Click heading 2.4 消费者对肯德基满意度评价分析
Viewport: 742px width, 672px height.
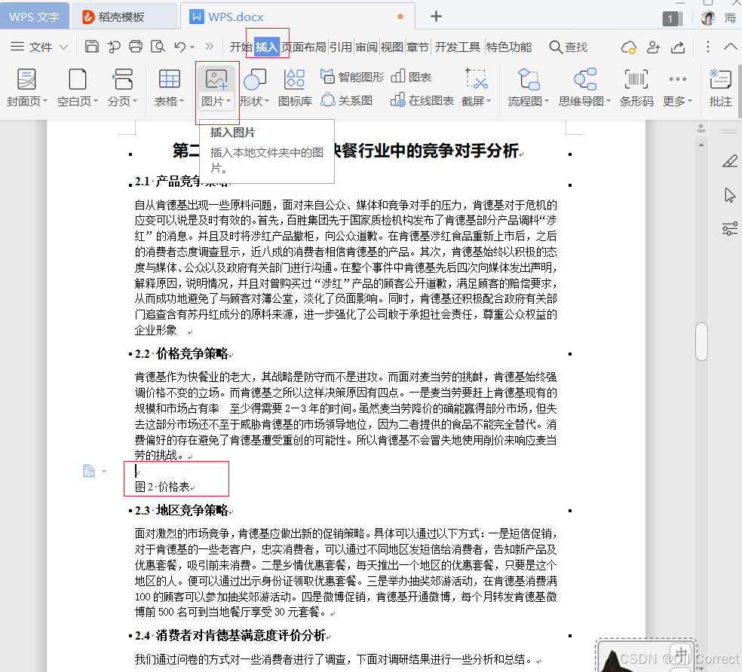(x=230, y=636)
